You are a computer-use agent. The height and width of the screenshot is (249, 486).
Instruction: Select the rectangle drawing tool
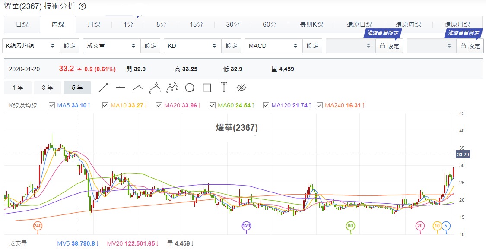[207, 88]
